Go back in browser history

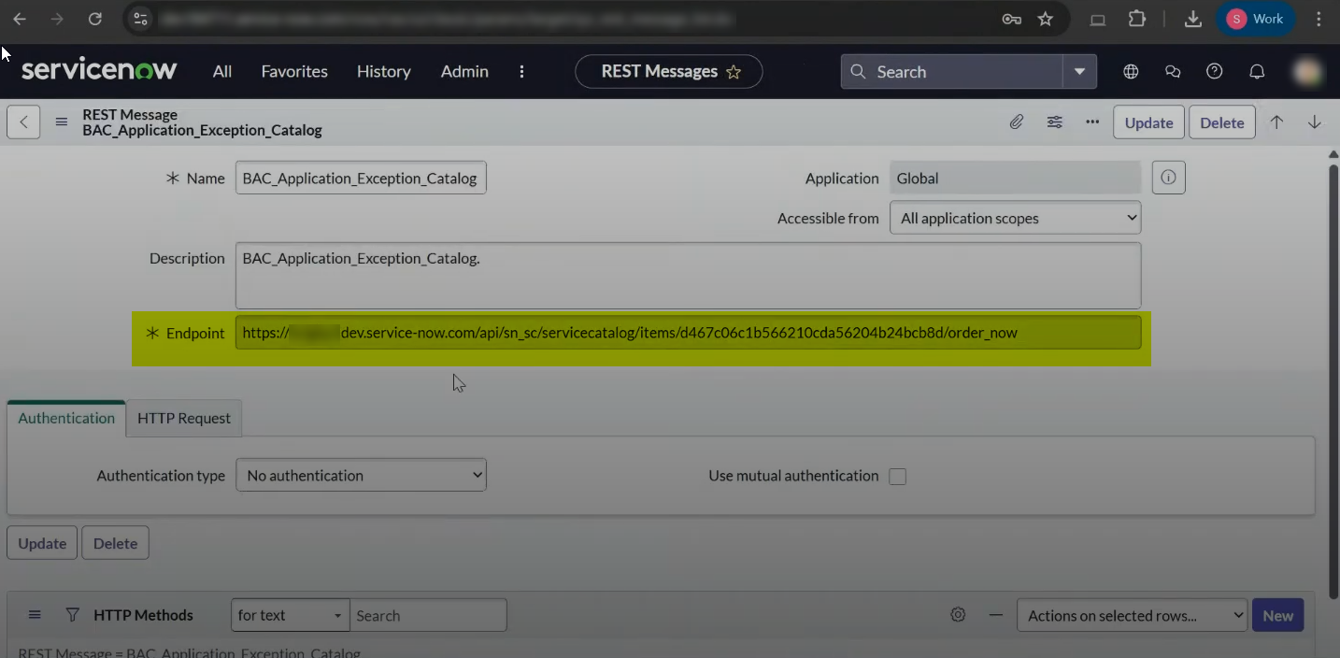tap(19, 19)
